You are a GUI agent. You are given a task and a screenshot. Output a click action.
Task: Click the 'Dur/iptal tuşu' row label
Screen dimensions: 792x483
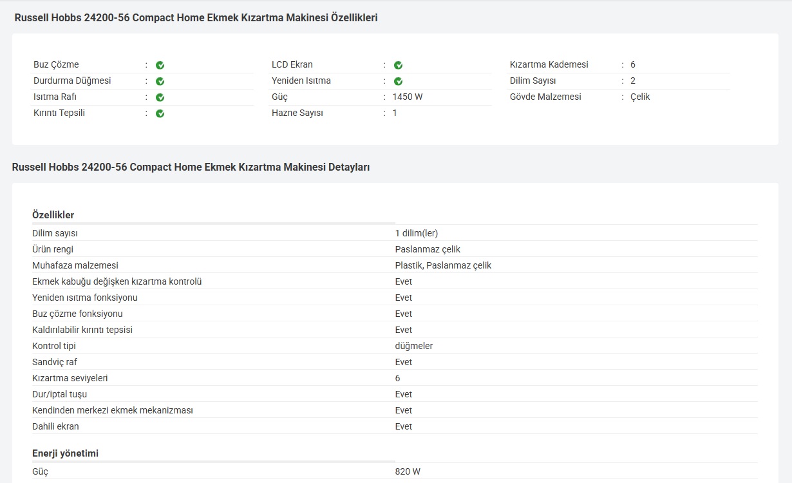[60, 394]
